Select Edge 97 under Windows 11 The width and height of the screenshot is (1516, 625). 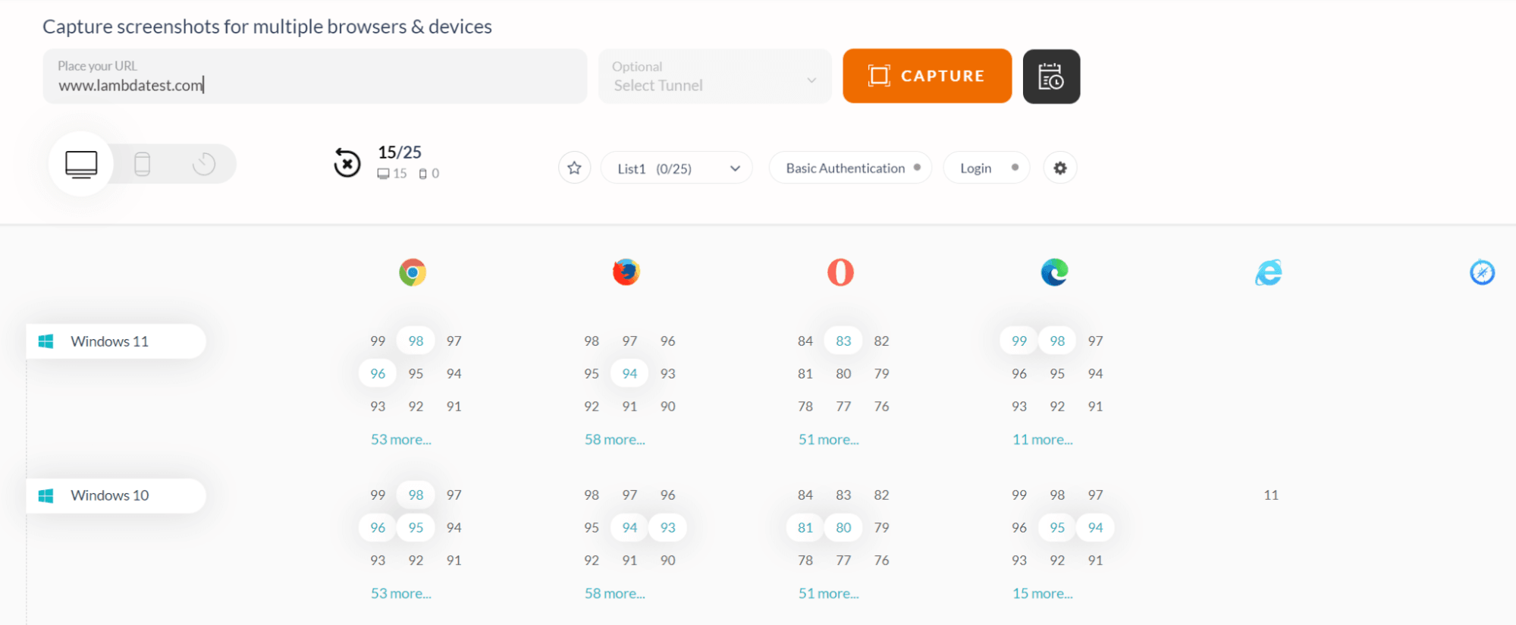pyautogui.click(x=1095, y=341)
